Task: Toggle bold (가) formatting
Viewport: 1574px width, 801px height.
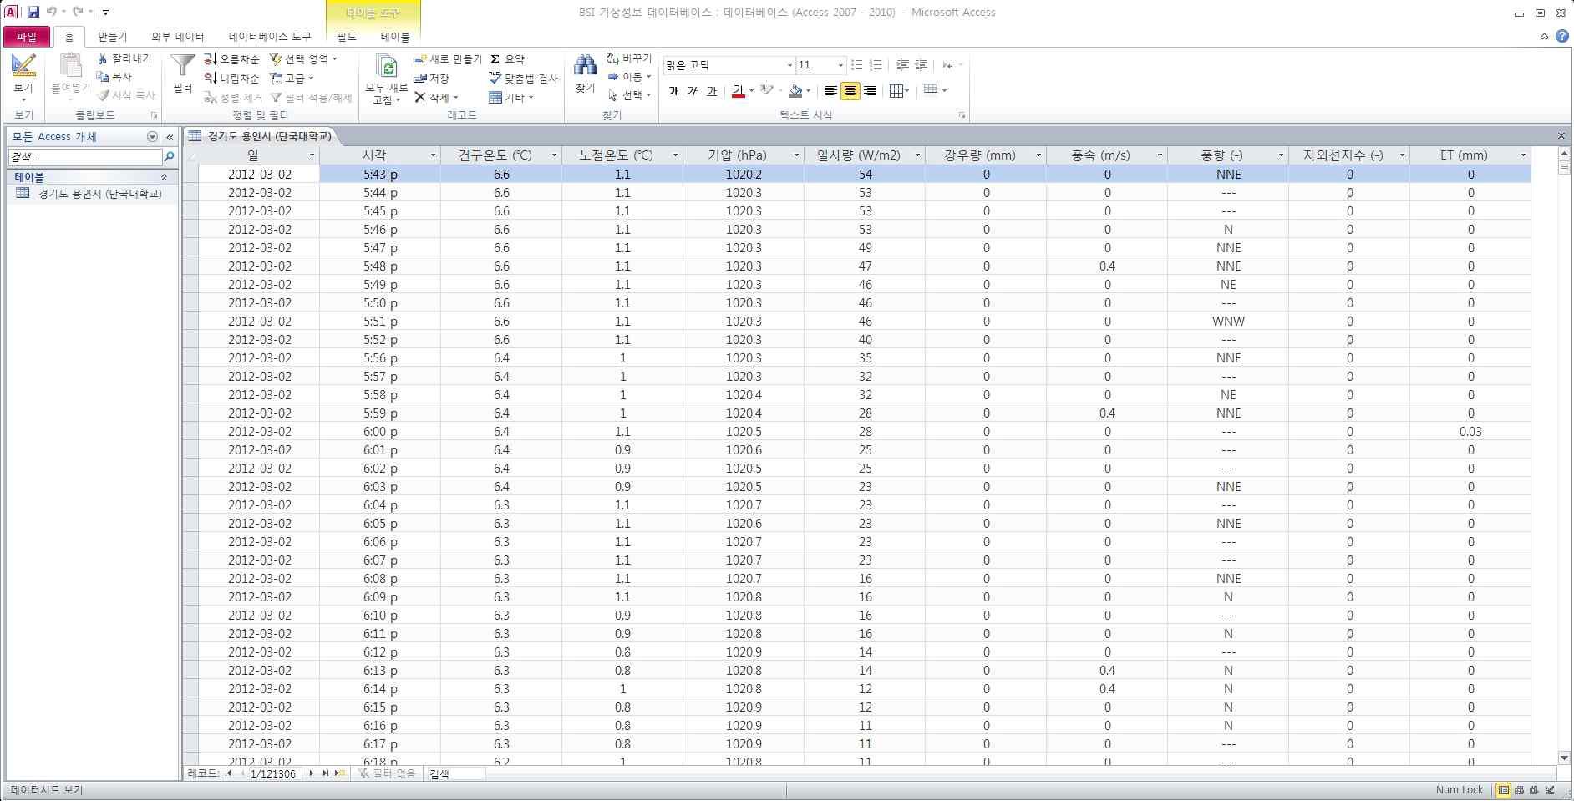Action: [674, 91]
